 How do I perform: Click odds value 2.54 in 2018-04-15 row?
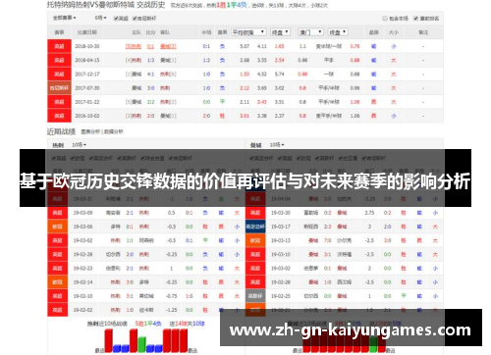[x=279, y=60]
